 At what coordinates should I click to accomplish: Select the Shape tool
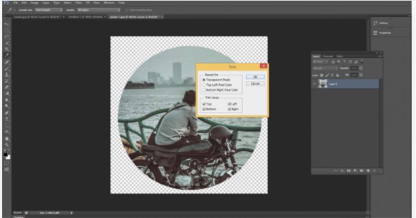(6, 132)
